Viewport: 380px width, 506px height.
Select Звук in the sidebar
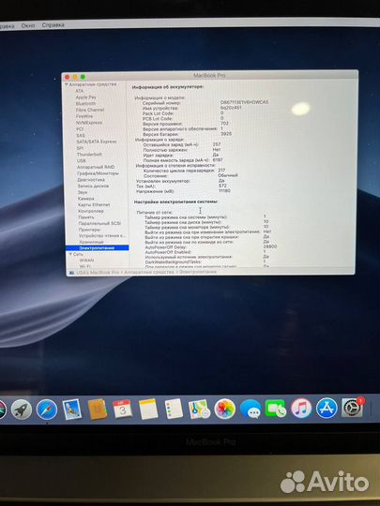coord(83,192)
